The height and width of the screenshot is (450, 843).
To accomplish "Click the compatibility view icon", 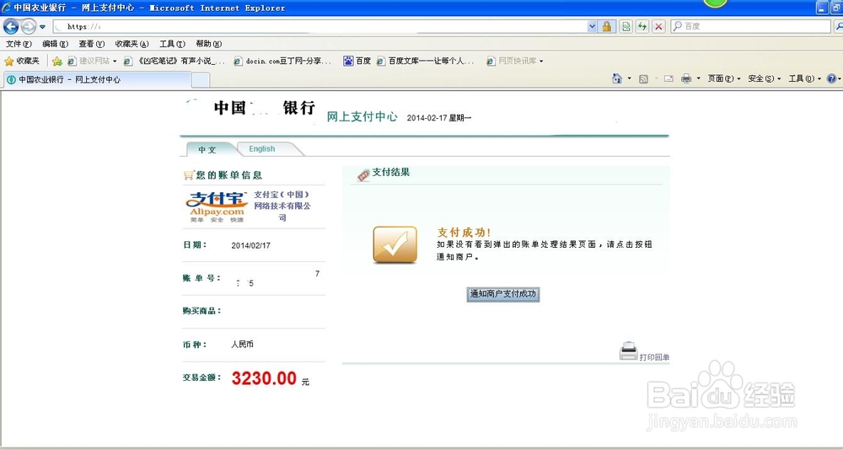I will point(626,26).
